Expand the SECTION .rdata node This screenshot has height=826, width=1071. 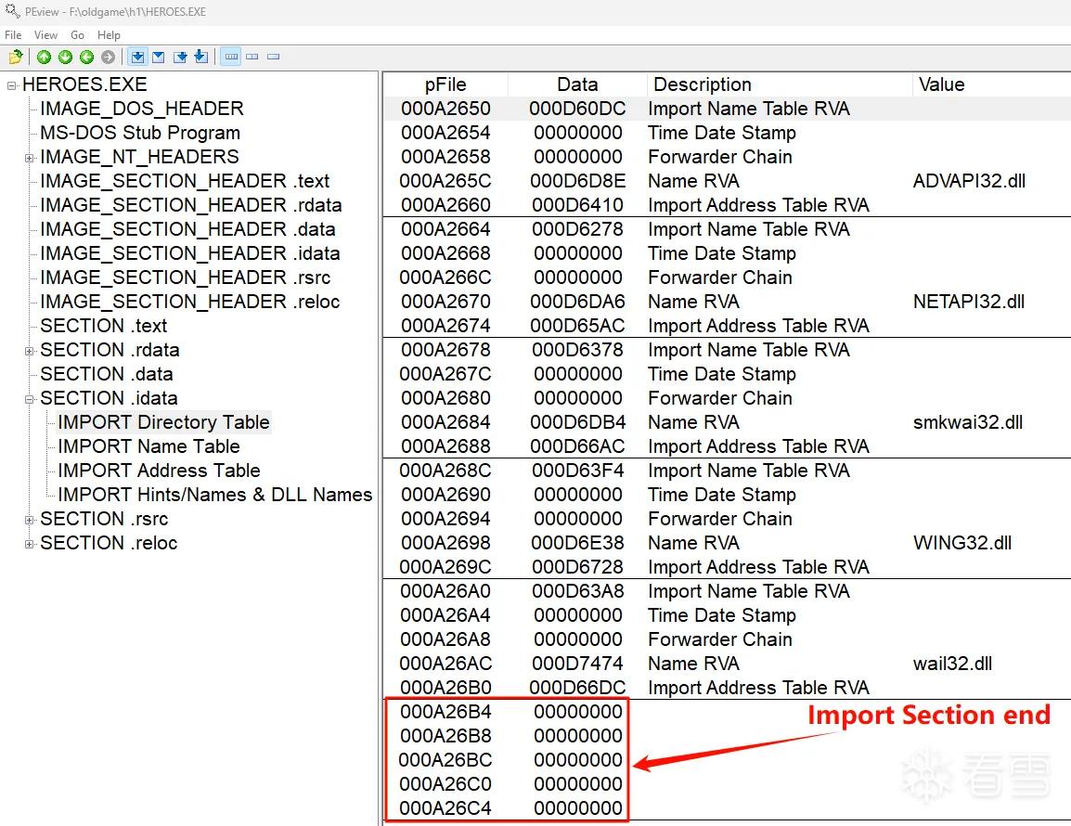tap(30, 351)
